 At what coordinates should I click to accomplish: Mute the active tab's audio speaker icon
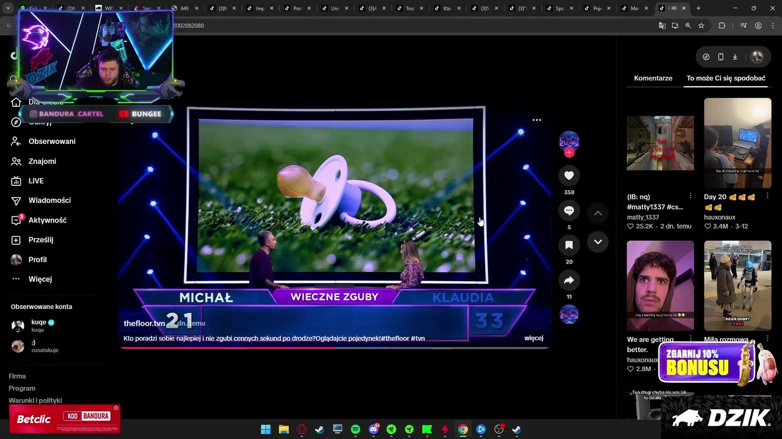click(x=673, y=9)
